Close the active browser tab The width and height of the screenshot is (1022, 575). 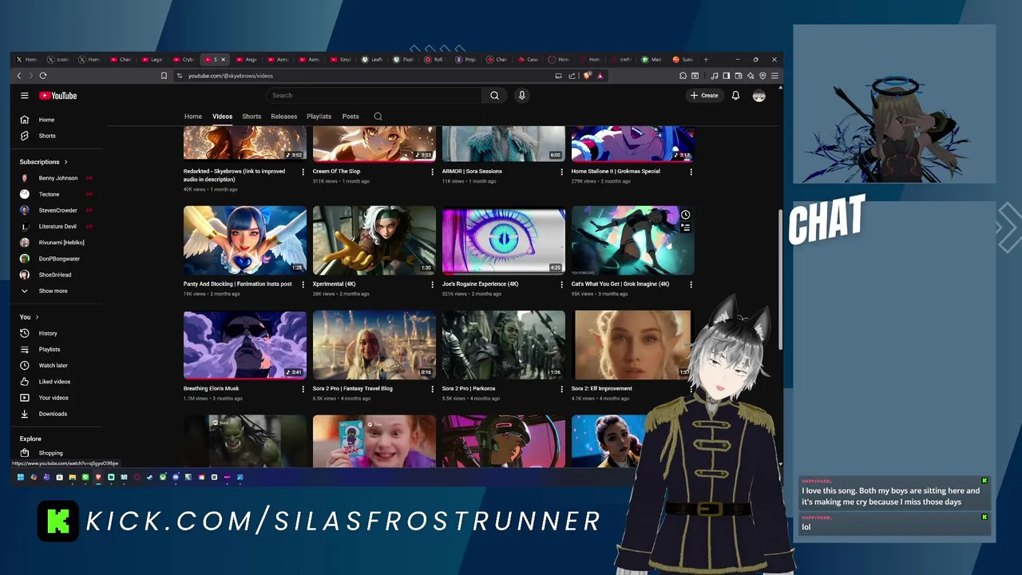tap(223, 59)
